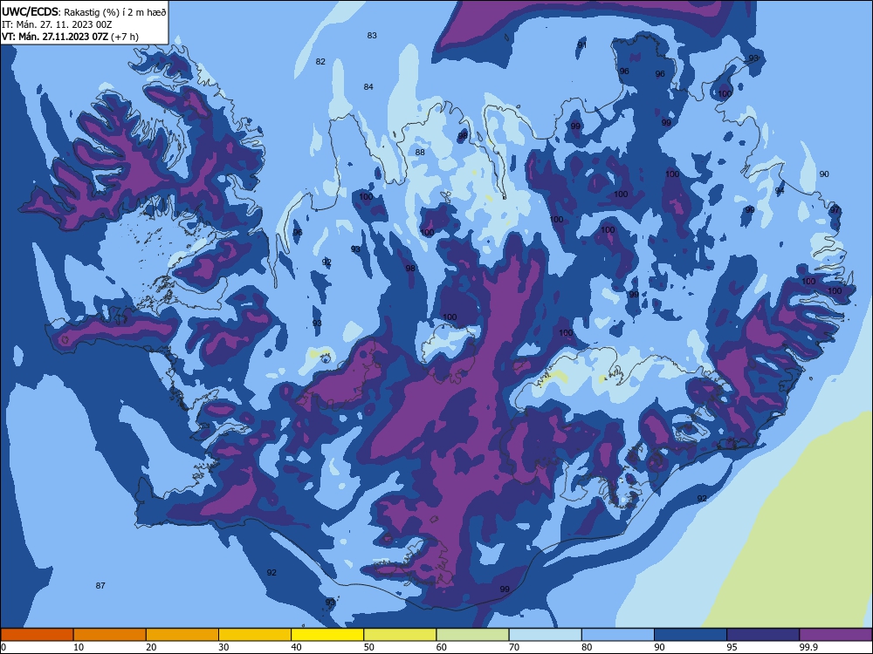Click the map value '94'
873x654 pixels.
(x=780, y=191)
